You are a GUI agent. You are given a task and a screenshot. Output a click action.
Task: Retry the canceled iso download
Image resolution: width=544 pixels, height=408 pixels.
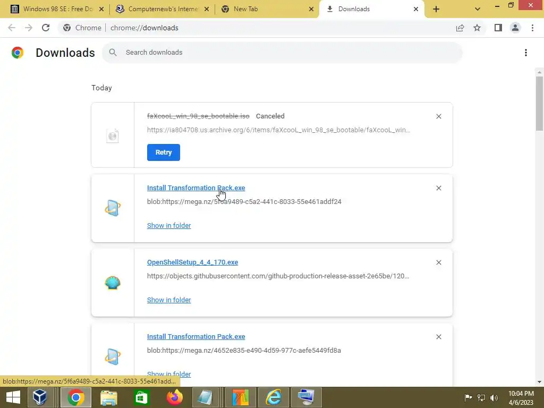(x=164, y=152)
